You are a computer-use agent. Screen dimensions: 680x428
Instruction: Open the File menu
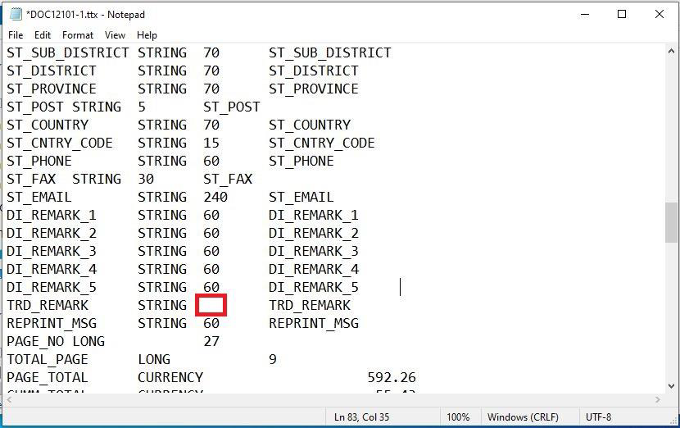[x=16, y=35]
